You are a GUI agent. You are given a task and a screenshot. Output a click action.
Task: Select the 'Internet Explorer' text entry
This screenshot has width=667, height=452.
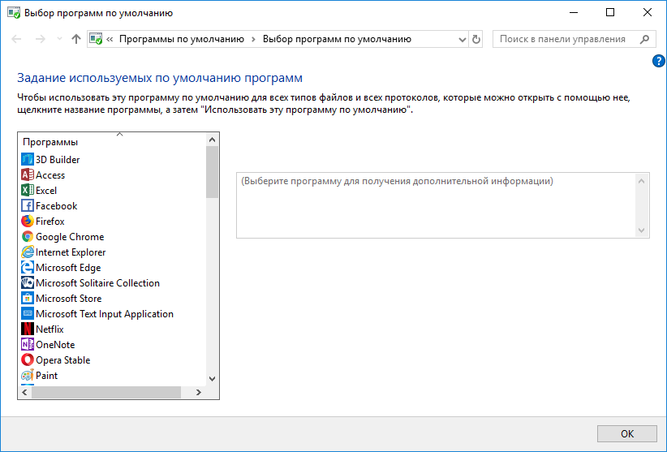tap(71, 252)
